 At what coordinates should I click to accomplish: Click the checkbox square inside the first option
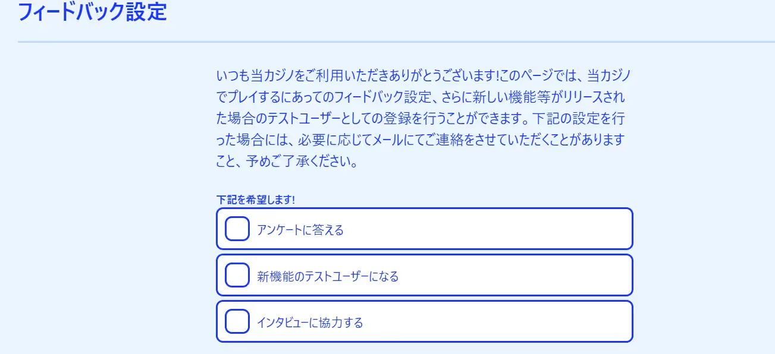click(x=237, y=228)
